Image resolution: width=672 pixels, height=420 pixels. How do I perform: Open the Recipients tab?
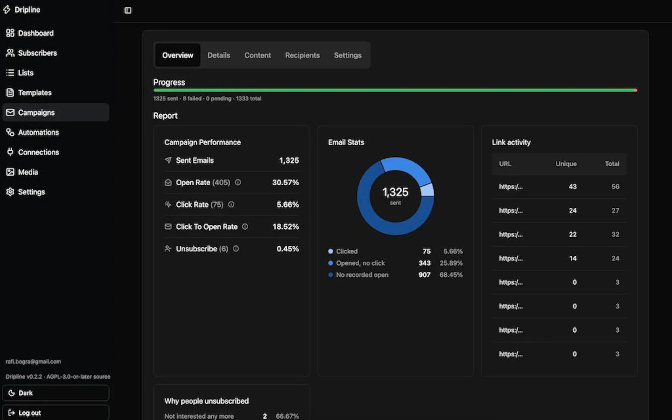302,55
